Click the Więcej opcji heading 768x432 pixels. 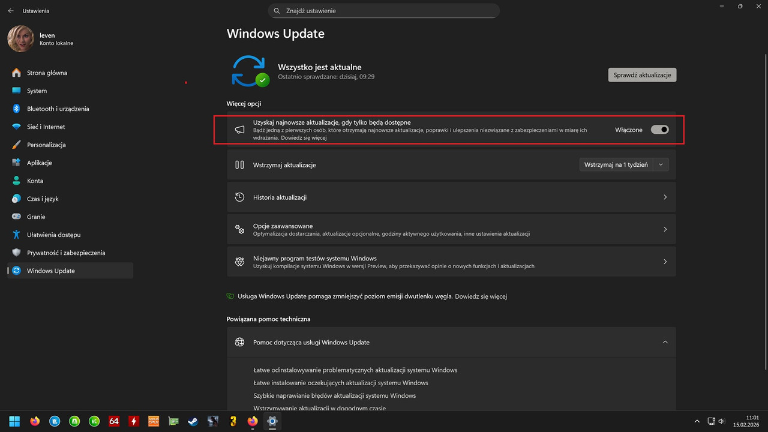(x=244, y=104)
